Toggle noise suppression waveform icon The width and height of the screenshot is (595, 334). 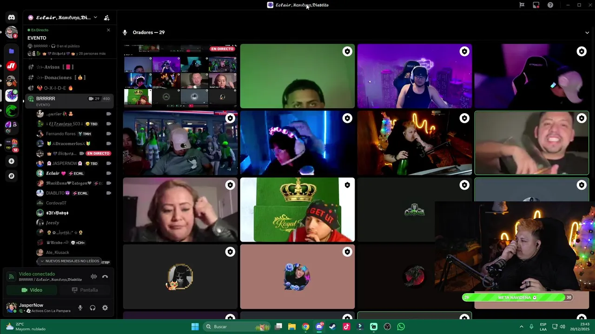click(x=94, y=276)
